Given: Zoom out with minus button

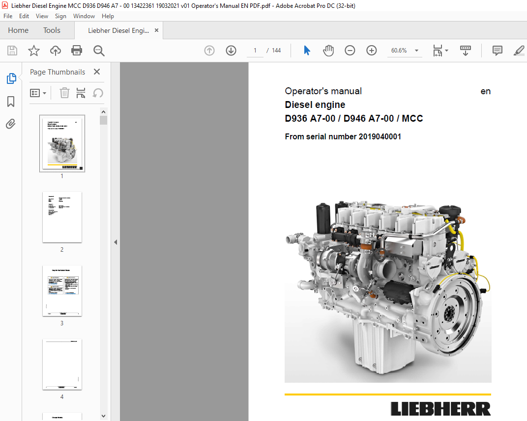Looking at the screenshot, I should point(350,51).
